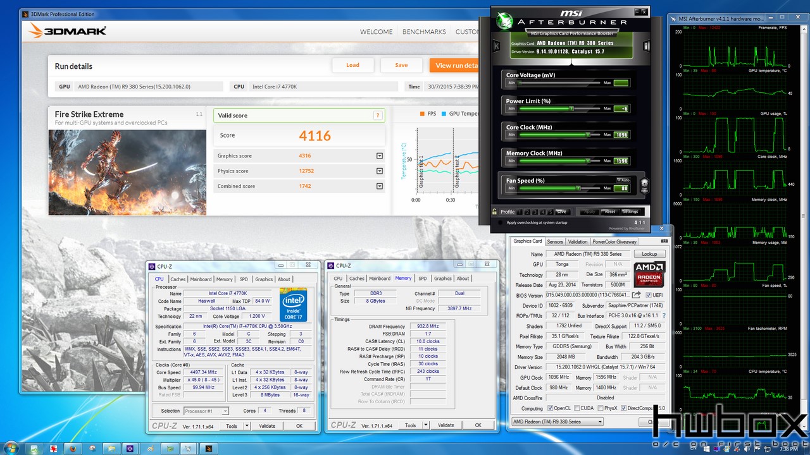810x455 pixels.
Task: Click the Save button in 3DMark run details
Action: click(401, 65)
